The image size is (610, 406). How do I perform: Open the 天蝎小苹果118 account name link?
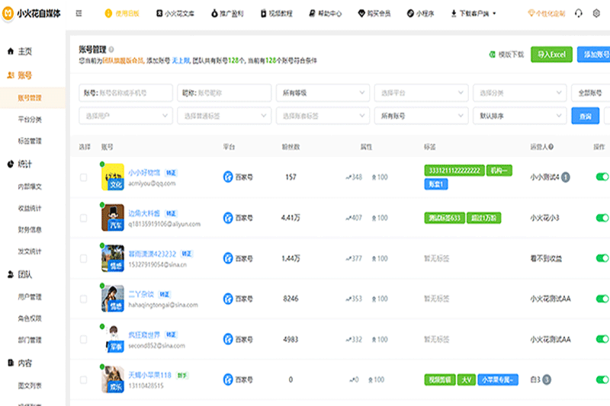[x=149, y=375]
